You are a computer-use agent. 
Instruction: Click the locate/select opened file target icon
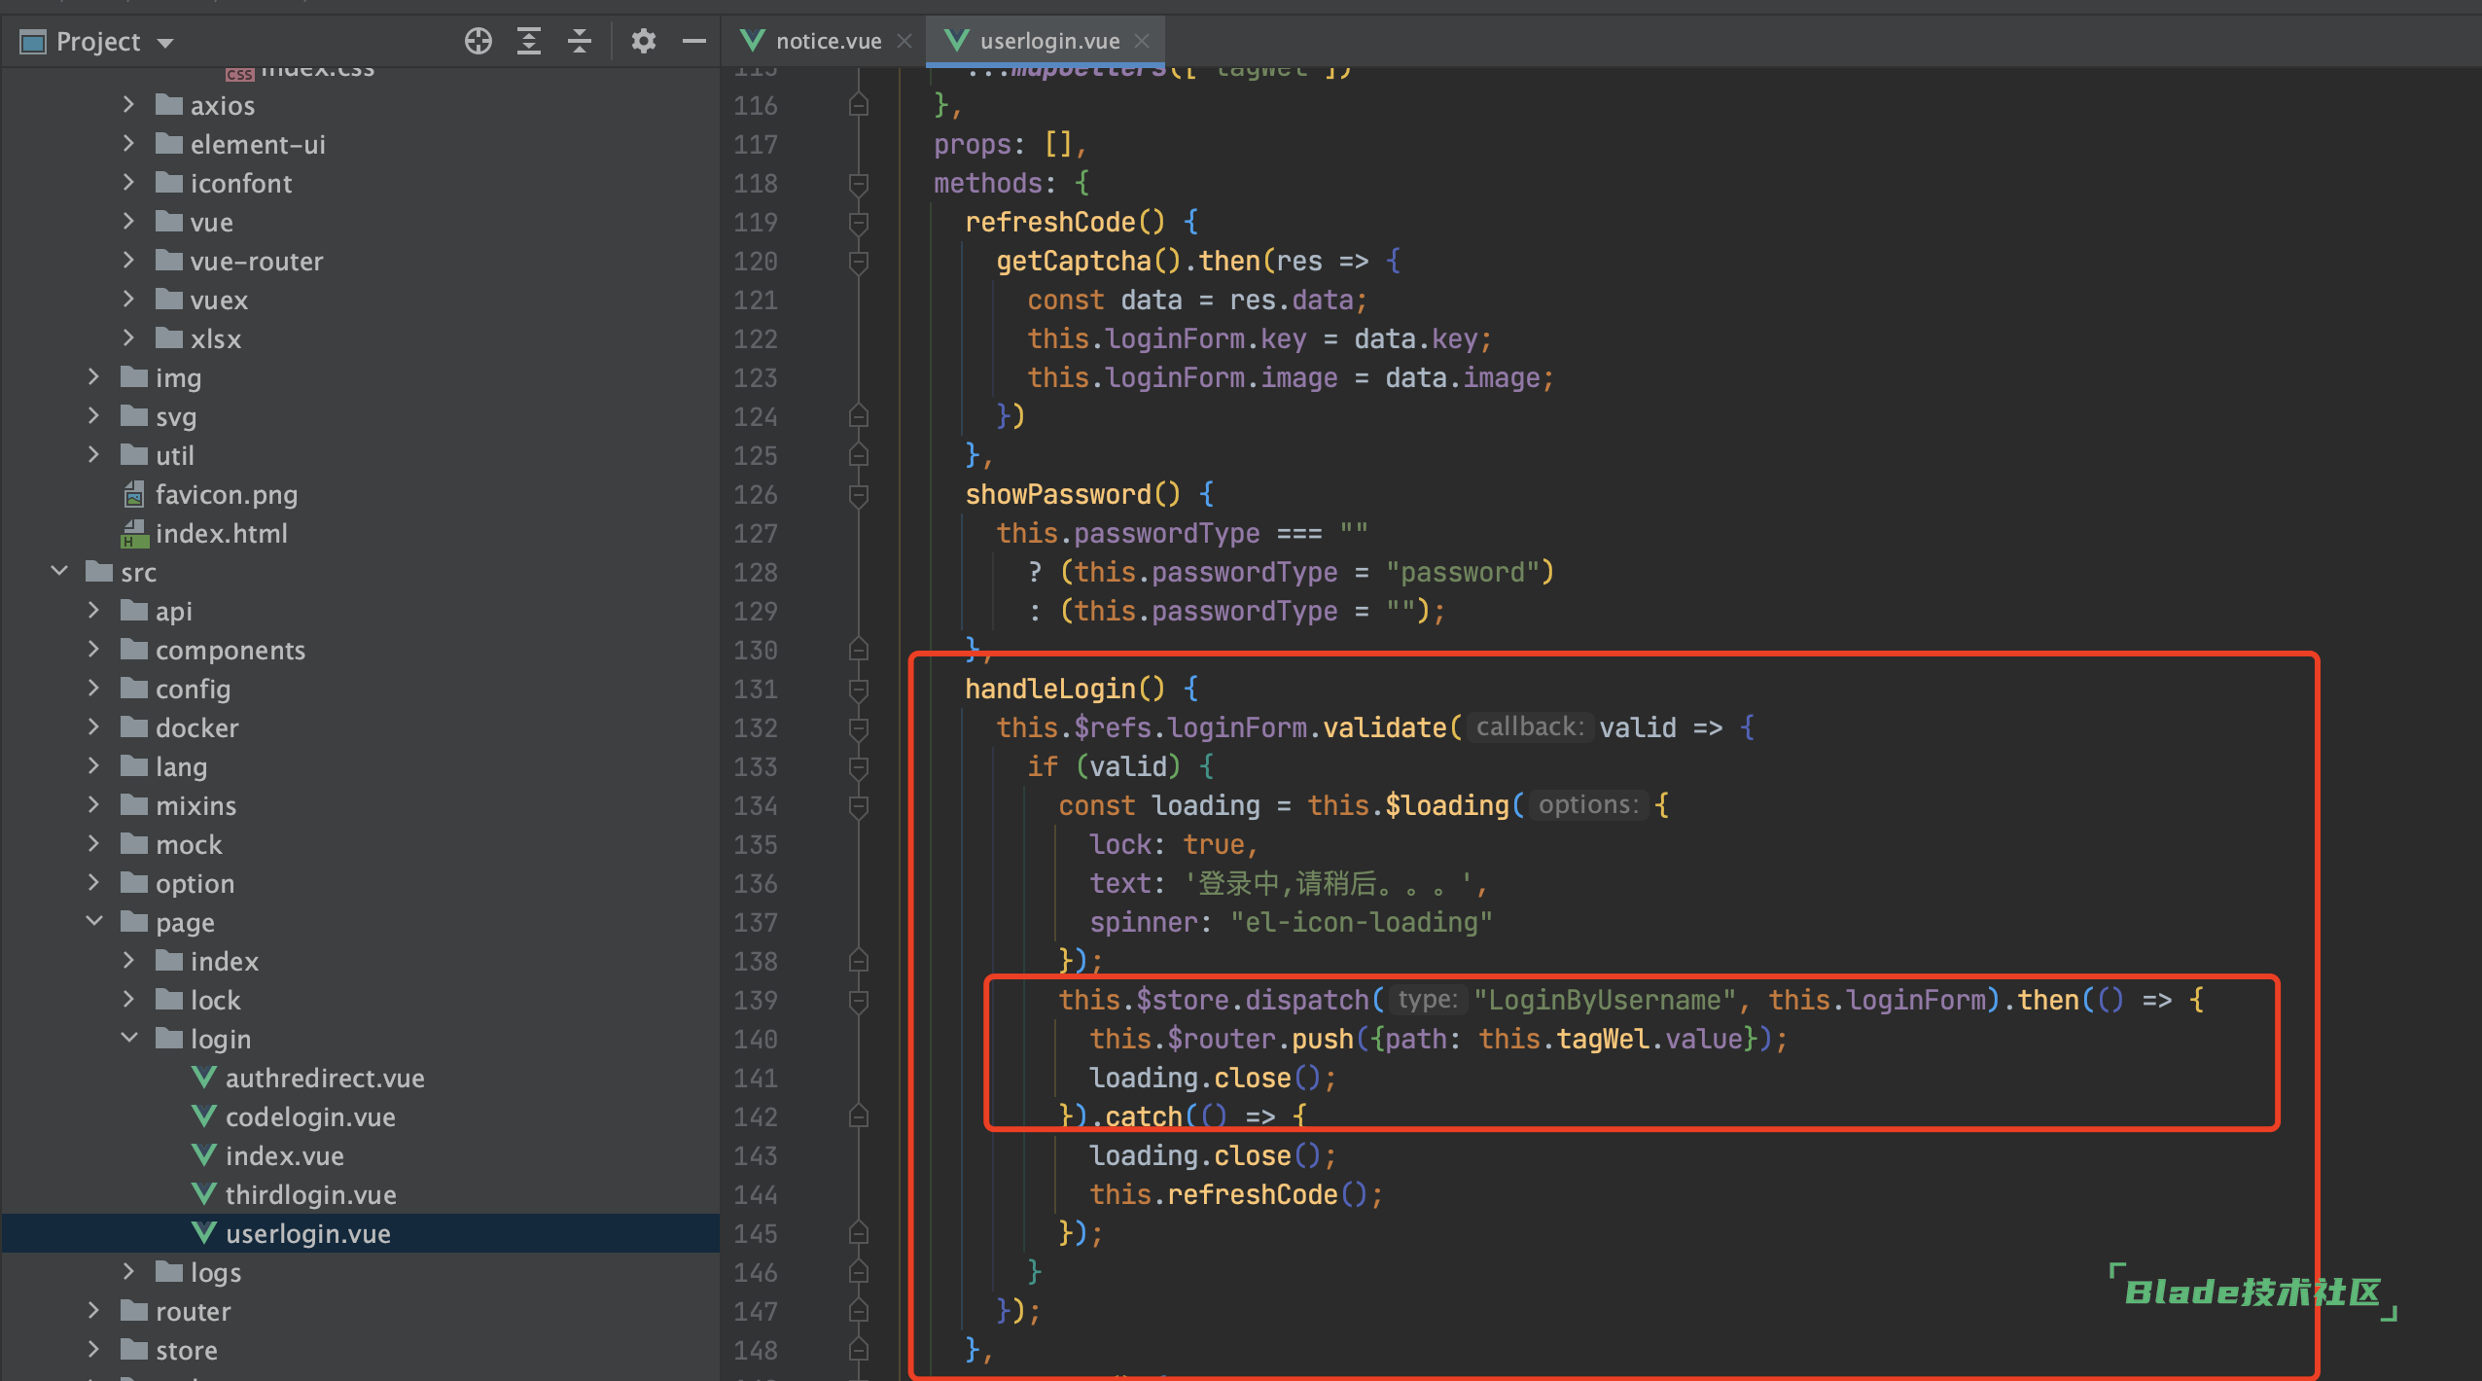(478, 41)
